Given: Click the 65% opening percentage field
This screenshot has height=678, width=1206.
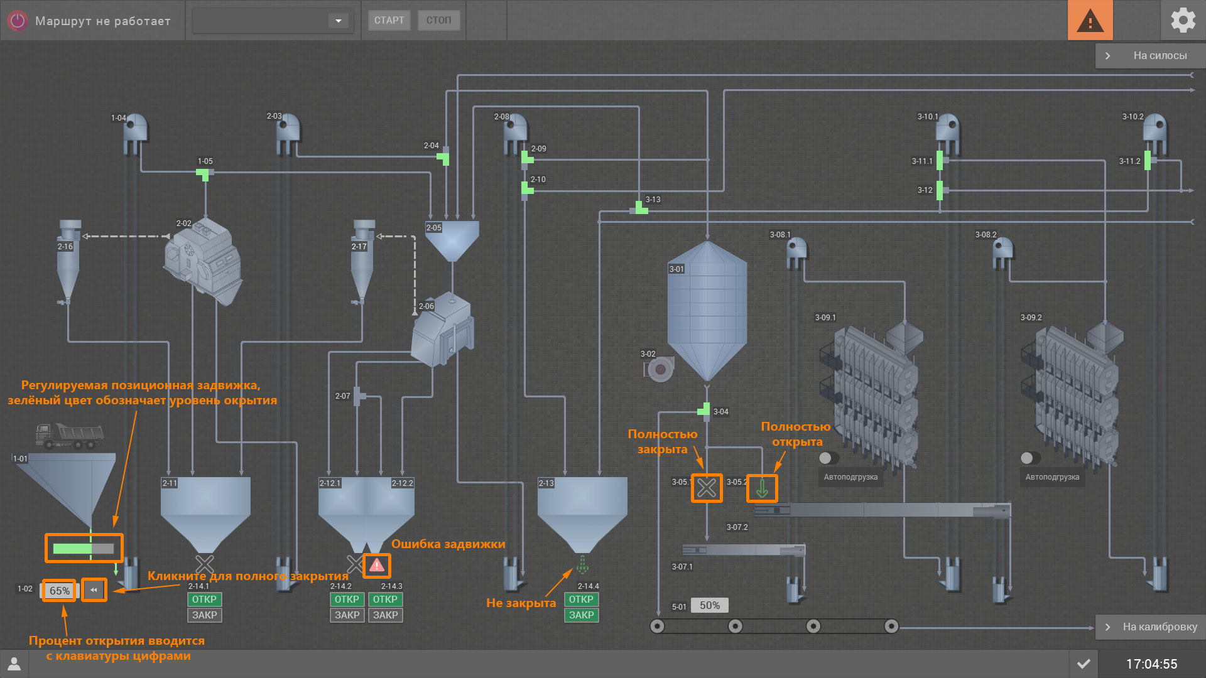Looking at the screenshot, I should [x=60, y=591].
